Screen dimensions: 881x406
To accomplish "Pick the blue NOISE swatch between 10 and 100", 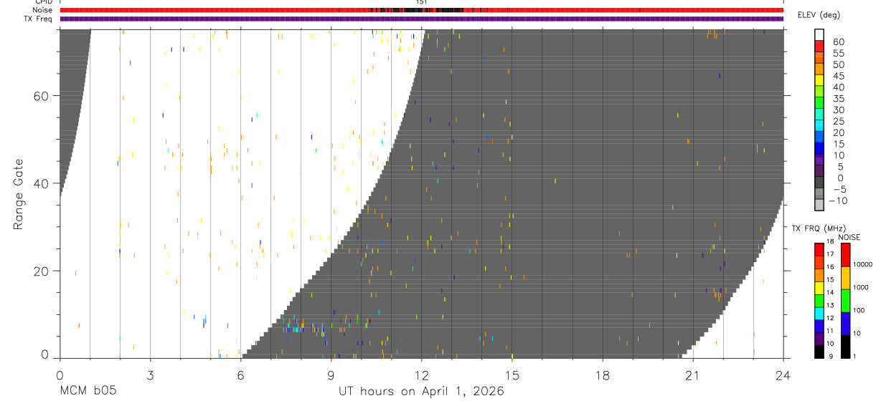I will [845, 324].
